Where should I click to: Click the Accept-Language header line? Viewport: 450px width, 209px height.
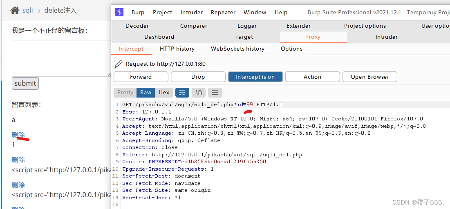(x=246, y=133)
